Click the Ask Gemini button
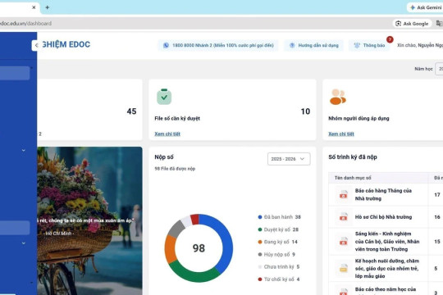The height and width of the screenshot is (295, 443). [x=425, y=7]
